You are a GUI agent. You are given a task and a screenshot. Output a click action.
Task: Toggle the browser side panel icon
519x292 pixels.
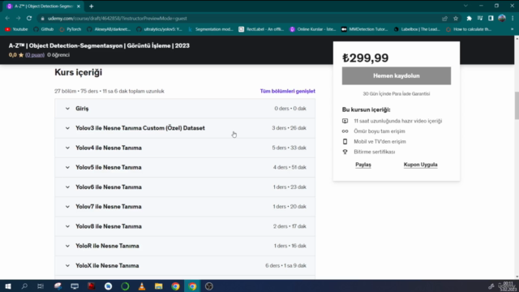491,19
